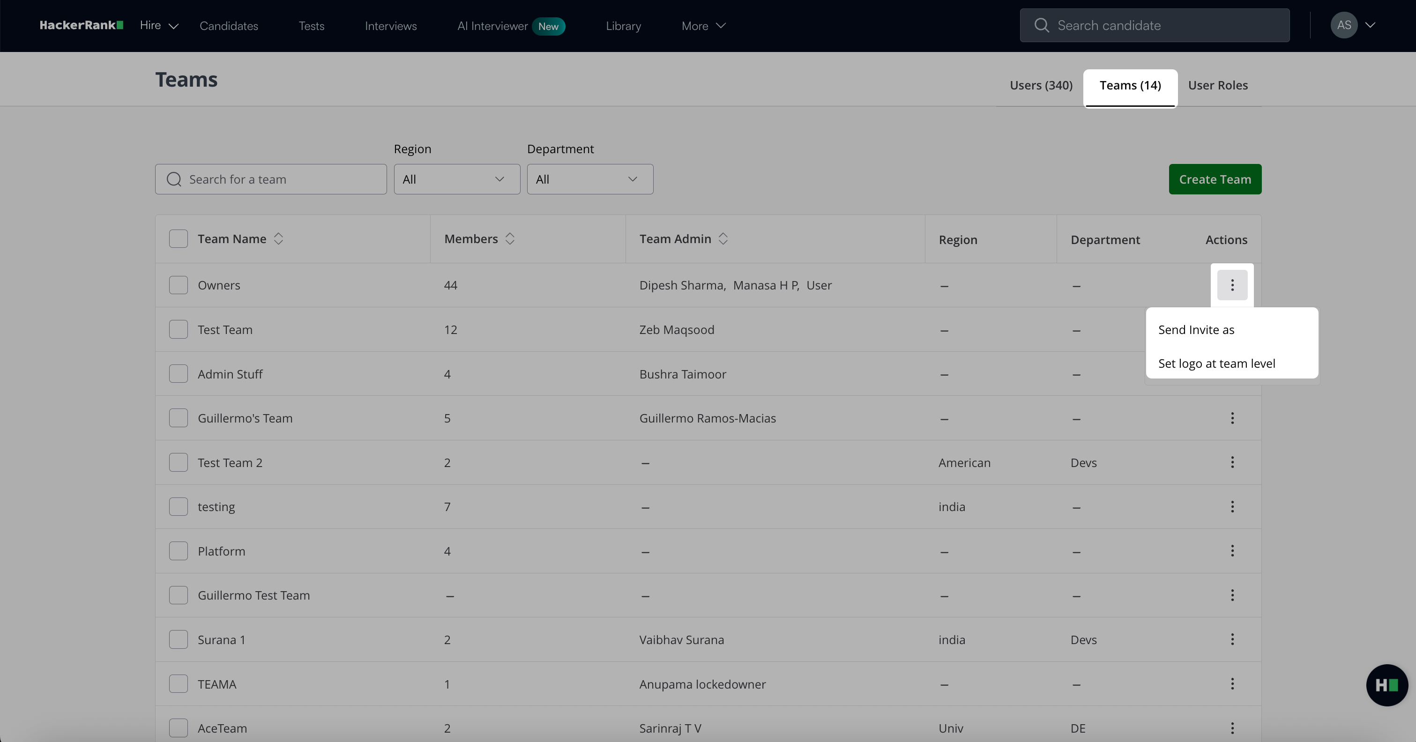Click the HackerRank logo

click(x=82, y=25)
